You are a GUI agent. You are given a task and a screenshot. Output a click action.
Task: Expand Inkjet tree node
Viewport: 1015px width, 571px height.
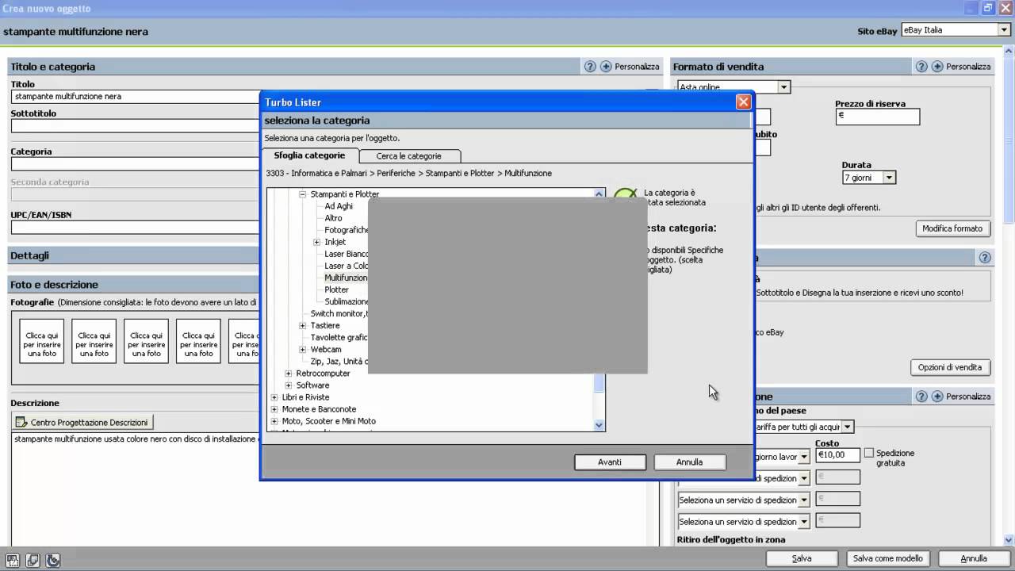tap(316, 242)
